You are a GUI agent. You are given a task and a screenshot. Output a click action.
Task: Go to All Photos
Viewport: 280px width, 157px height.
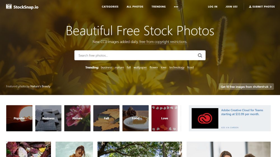coord(135,7)
